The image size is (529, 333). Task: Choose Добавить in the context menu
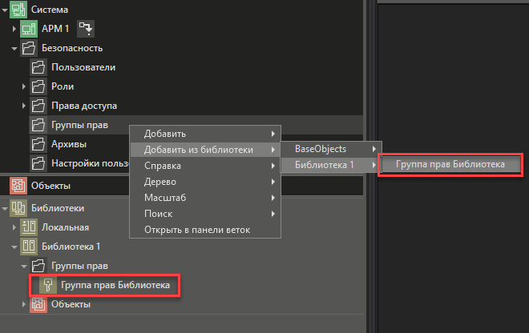click(165, 133)
